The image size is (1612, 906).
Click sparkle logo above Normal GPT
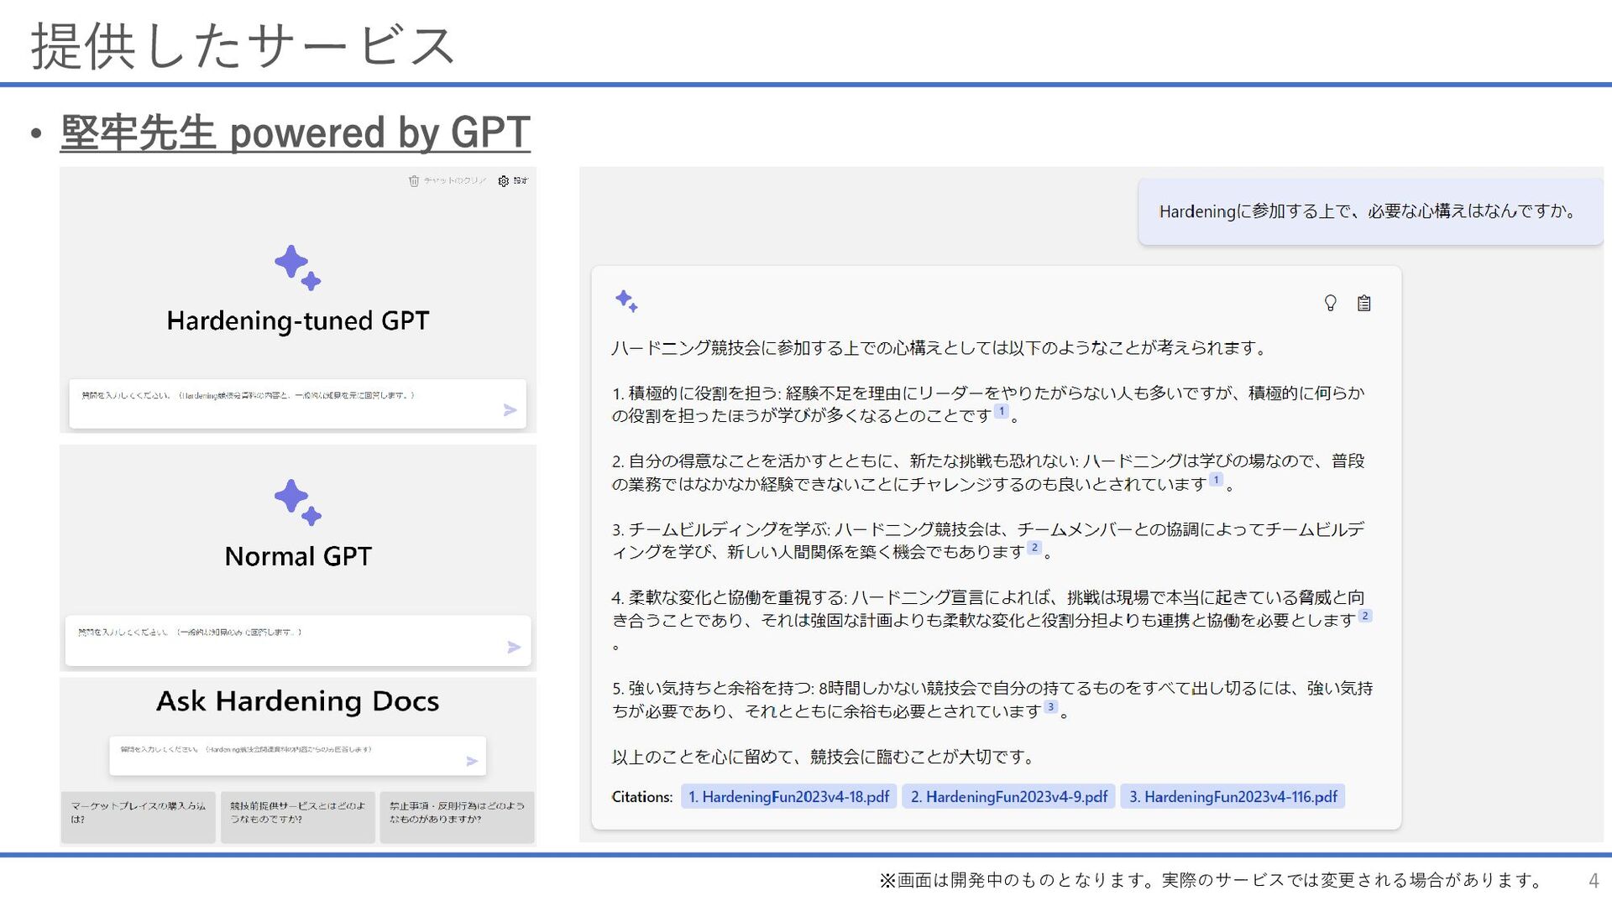tap(298, 503)
